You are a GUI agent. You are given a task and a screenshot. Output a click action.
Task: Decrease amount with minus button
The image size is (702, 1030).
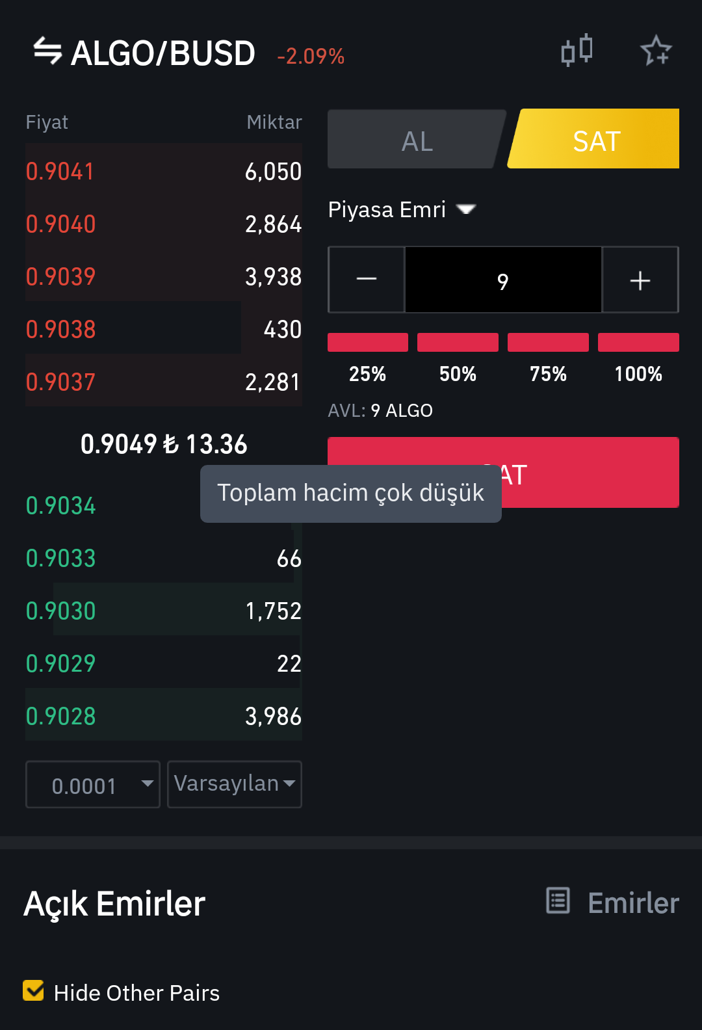367,280
